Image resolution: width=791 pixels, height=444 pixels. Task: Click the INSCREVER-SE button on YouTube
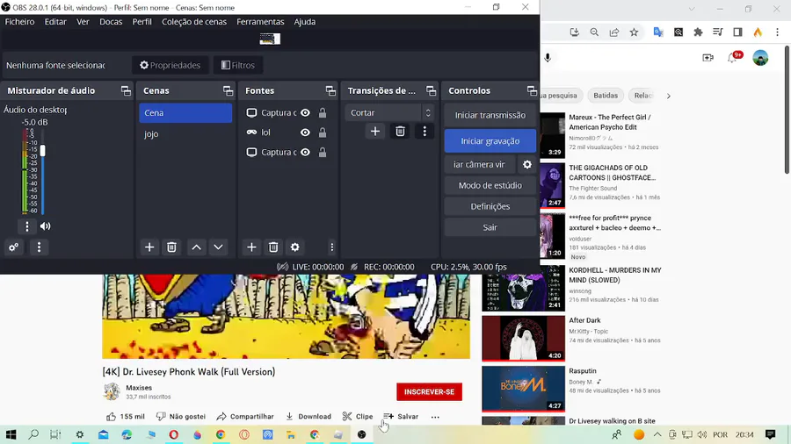[429, 391]
